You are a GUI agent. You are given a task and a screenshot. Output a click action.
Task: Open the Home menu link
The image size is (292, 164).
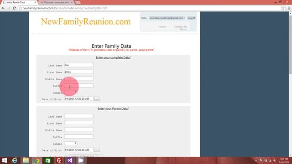click(162, 26)
